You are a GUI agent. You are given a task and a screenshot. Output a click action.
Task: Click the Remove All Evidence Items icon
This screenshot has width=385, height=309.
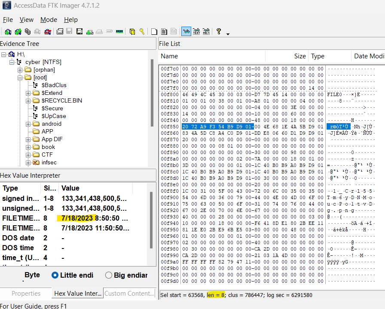48,31
